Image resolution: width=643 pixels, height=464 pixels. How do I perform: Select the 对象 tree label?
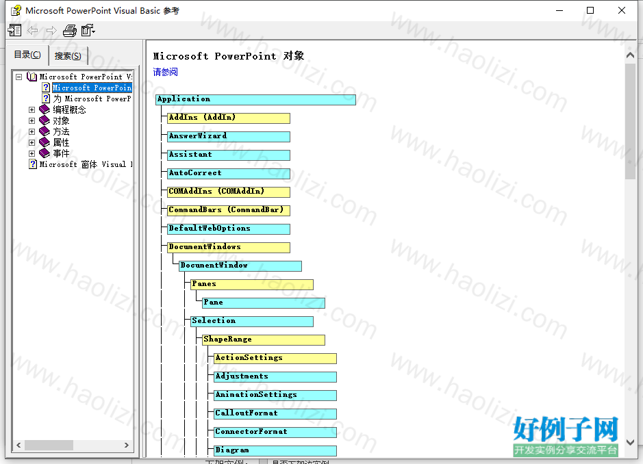(x=61, y=120)
